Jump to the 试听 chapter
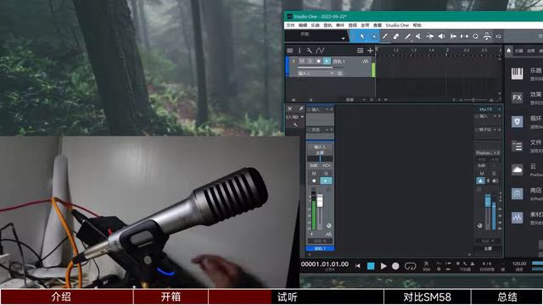This screenshot has height=305, width=543. 296,297
